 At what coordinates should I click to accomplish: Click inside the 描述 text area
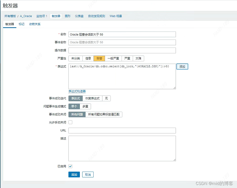click(122, 148)
